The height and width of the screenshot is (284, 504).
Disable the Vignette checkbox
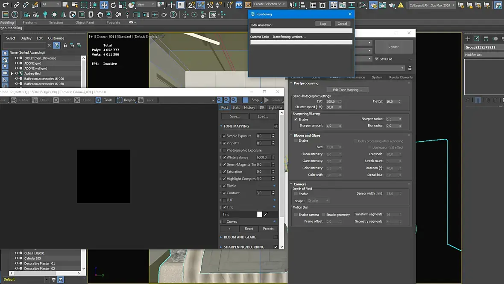[x=224, y=143]
